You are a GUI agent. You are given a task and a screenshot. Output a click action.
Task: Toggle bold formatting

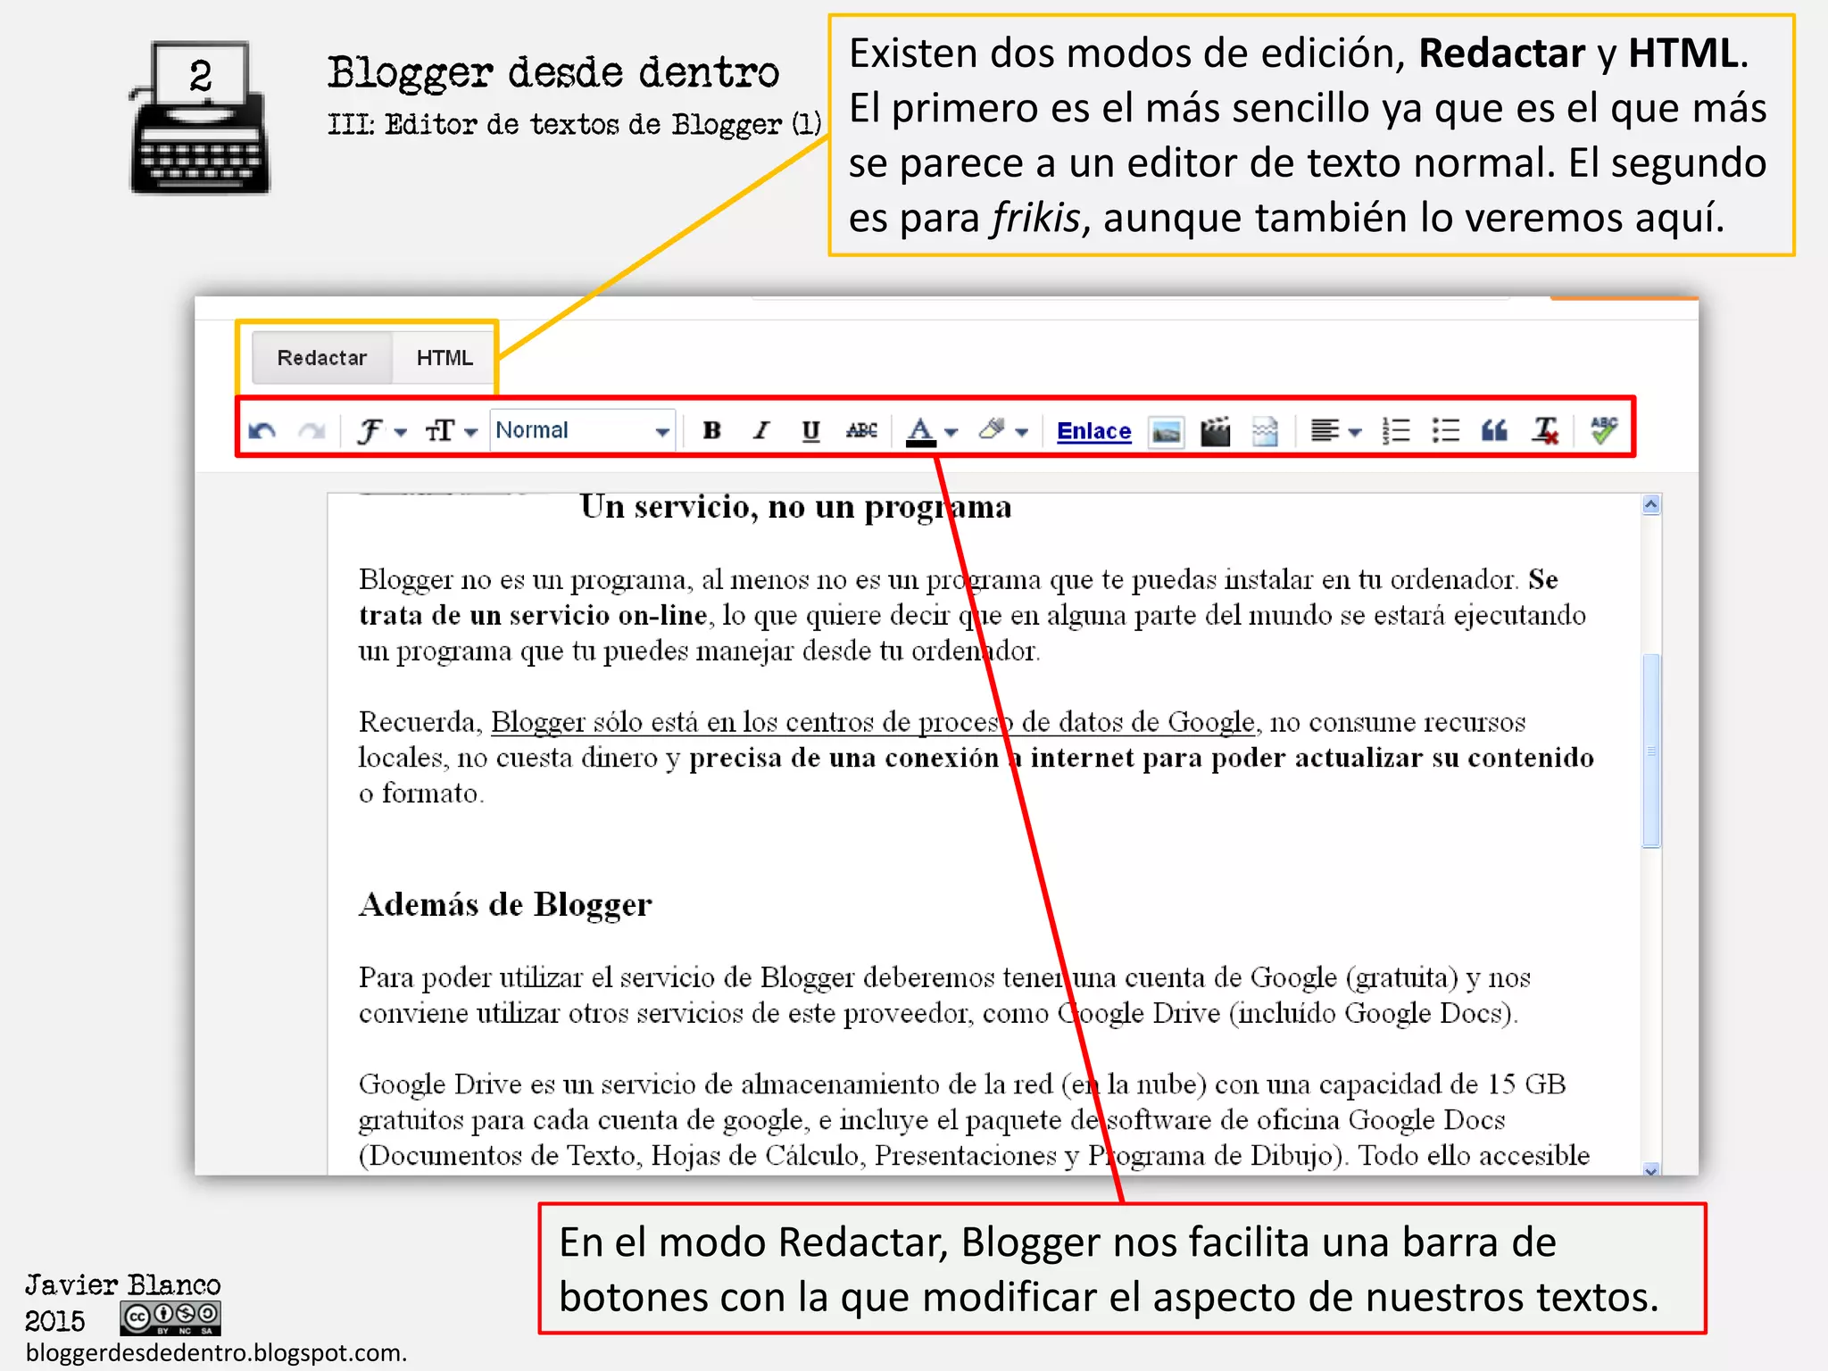click(x=711, y=430)
